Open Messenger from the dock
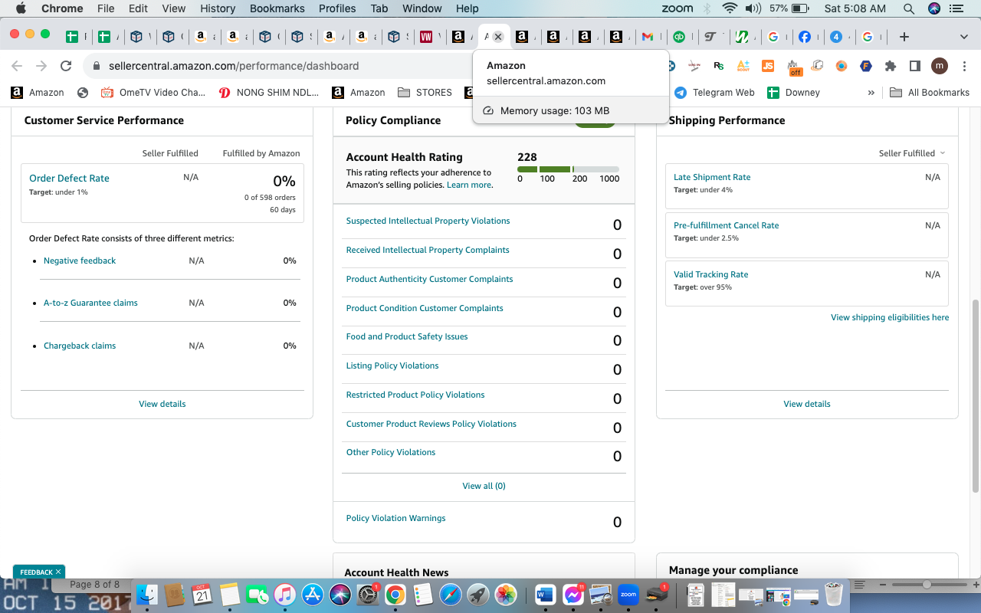The image size is (981, 613). pyautogui.click(x=573, y=594)
